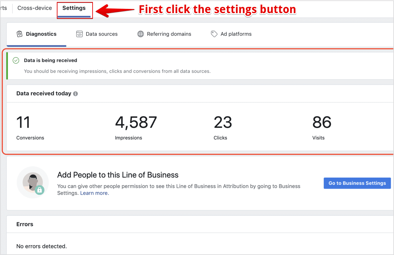Screen dimensions: 394x255
Task: Click Go to Business Settings button
Action: pyautogui.click(x=357, y=183)
